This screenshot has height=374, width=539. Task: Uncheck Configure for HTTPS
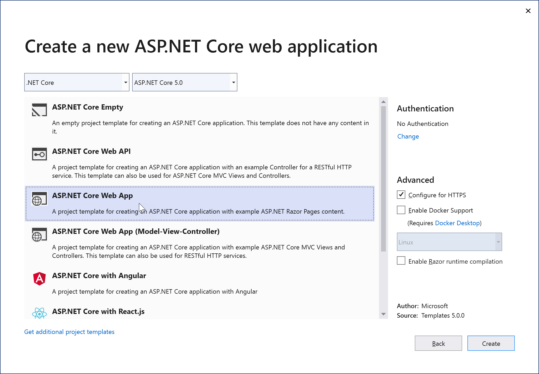click(x=401, y=195)
